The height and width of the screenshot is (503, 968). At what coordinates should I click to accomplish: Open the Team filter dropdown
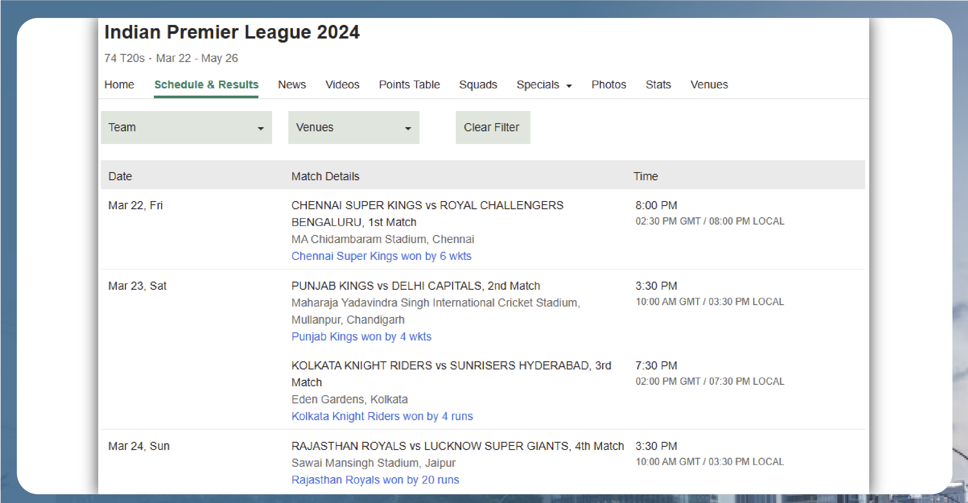(186, 127)
